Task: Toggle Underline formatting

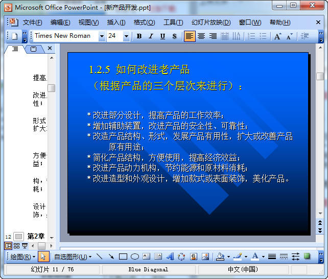Action: [x=162, y=36]
